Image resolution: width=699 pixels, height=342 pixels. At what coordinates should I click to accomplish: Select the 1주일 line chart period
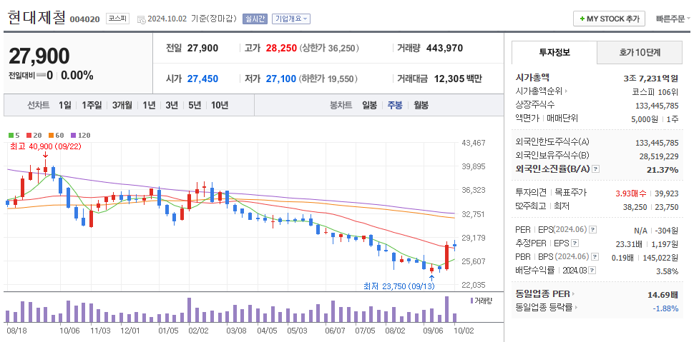pos(92,106)
